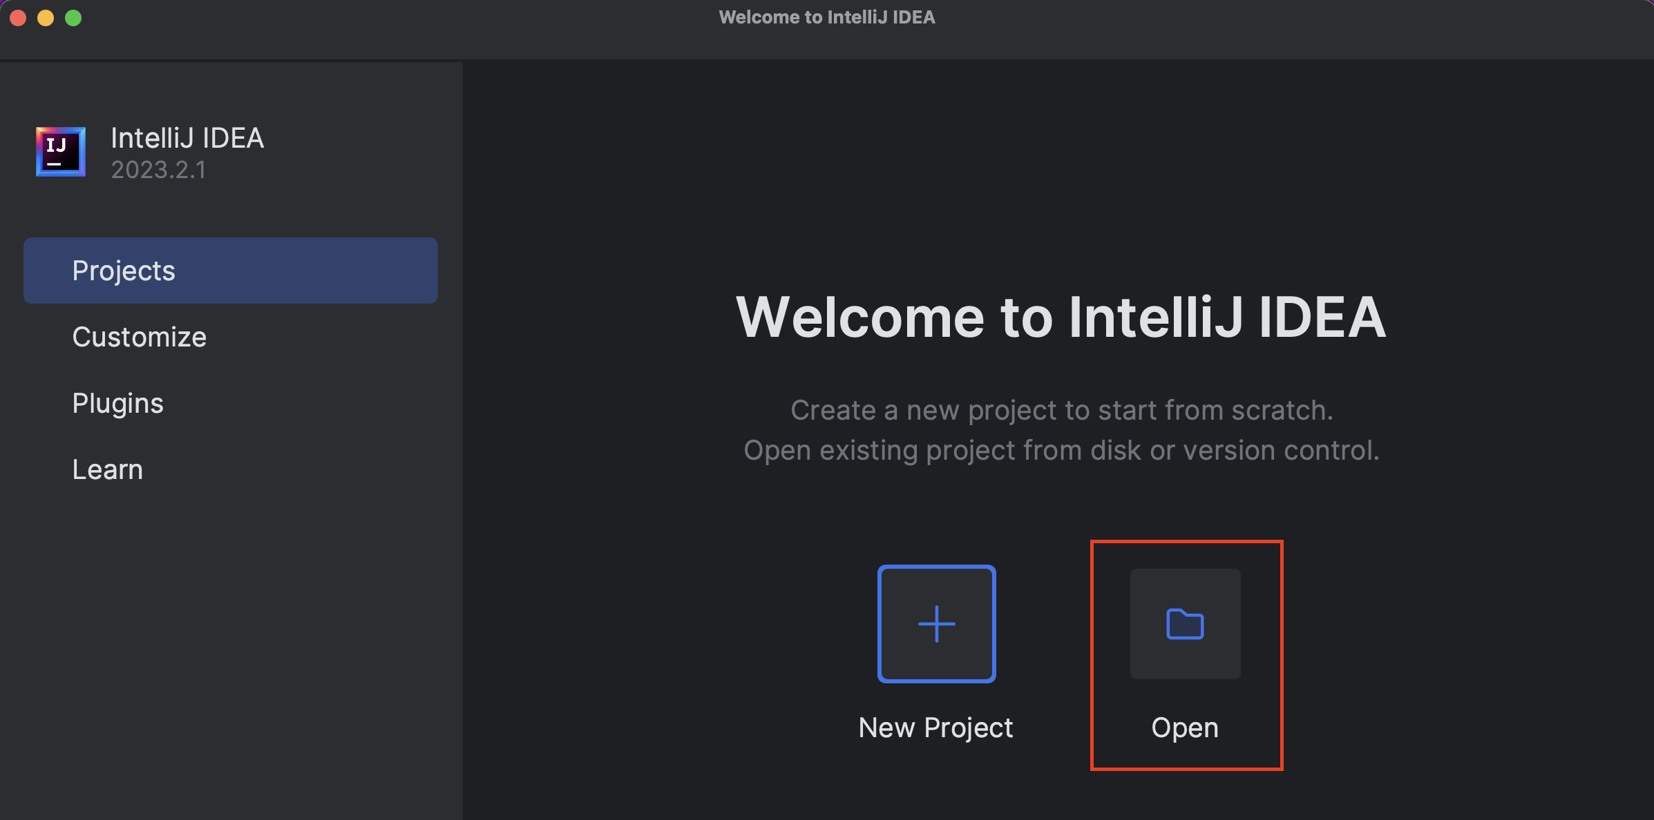This screenshot has width=1654, height=820.
Task: Click the IJ badge next to the version number
Action: tap(59, 152)
